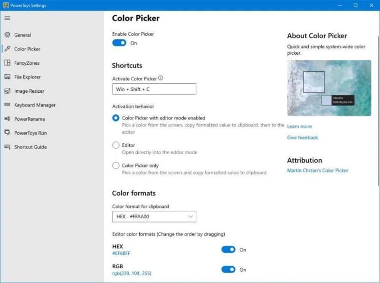
Task: Click the PowerRename sidebar icon
Action: click(7, 119)
